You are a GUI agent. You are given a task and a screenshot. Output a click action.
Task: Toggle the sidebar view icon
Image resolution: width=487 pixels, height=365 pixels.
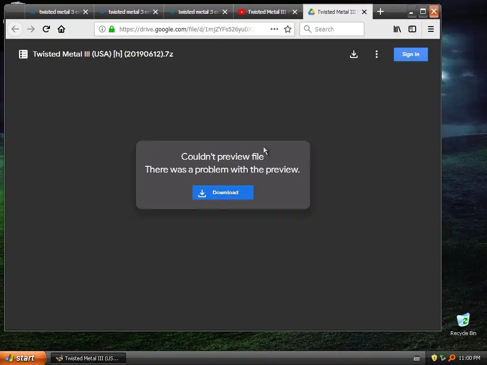tap(412, 29)
